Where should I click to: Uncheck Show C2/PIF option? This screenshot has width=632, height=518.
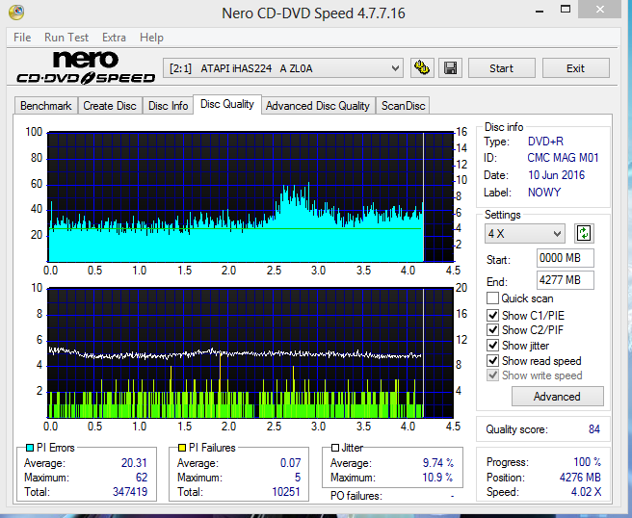pyautogui.click(x=492, y=330)
